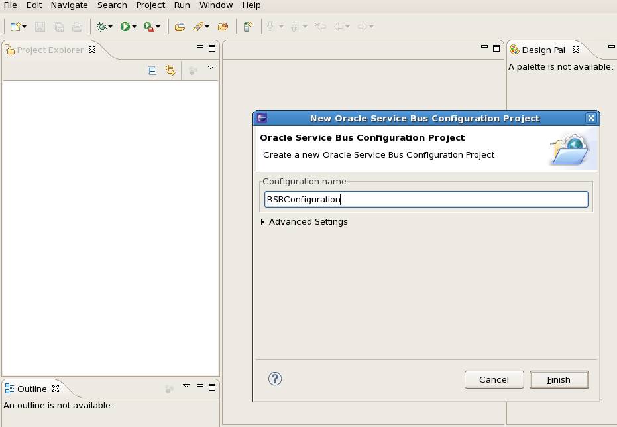Click the Open Type folder icon
The image size is (617, 427).
click(180, 27)
